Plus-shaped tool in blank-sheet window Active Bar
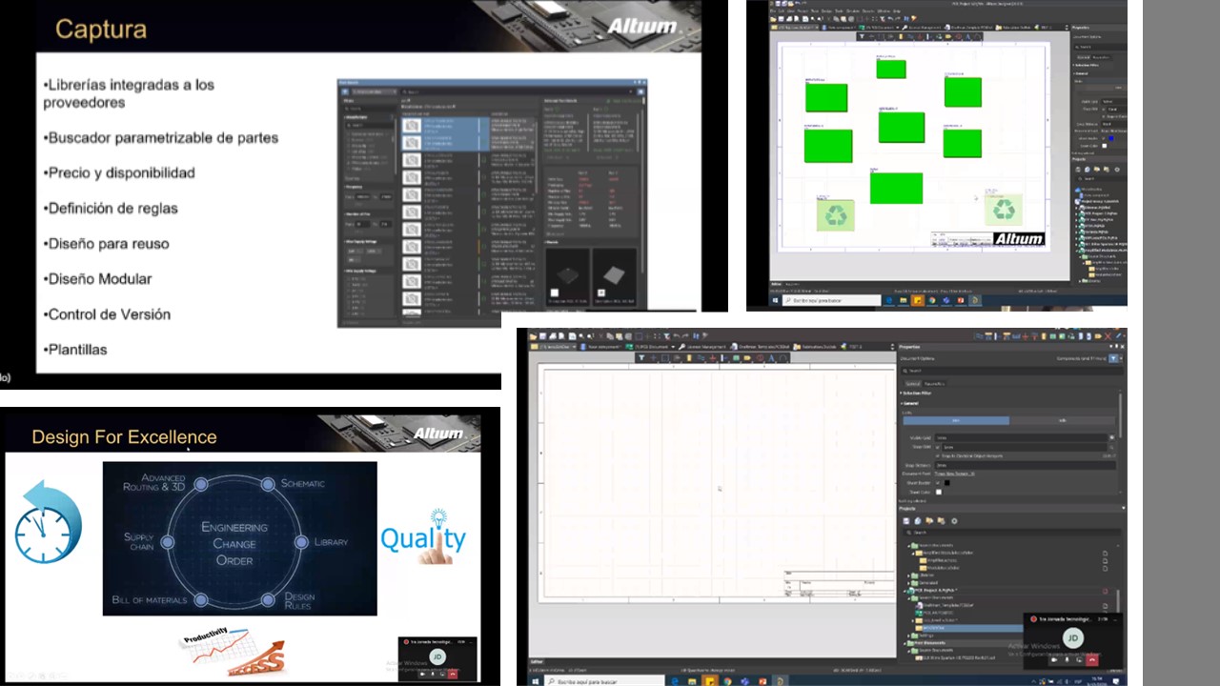 click(653, 357)
